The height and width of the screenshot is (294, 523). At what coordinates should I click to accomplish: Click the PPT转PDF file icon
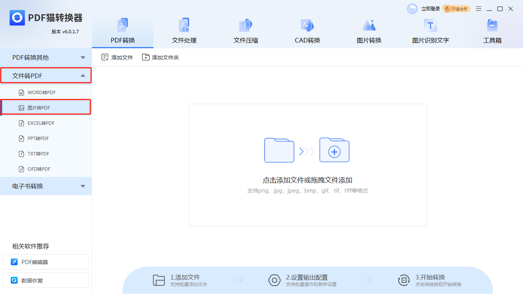coord(21,139)
